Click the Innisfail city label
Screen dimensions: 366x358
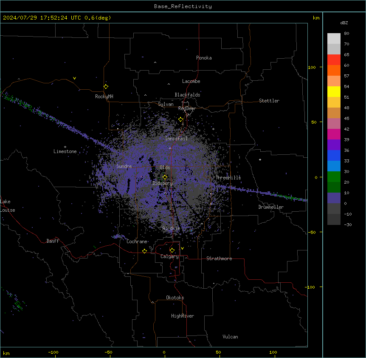(176, 139)
